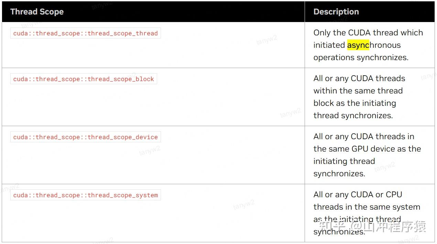The width and height of the screenshot is (437, 244).
Task: Click the word "within the same thread" line
Action: 358,91
